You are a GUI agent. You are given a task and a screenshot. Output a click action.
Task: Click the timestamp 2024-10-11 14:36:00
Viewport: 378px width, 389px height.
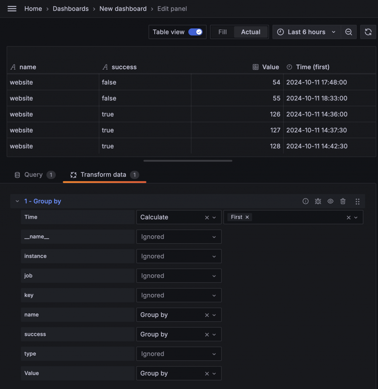pos(317,114)
